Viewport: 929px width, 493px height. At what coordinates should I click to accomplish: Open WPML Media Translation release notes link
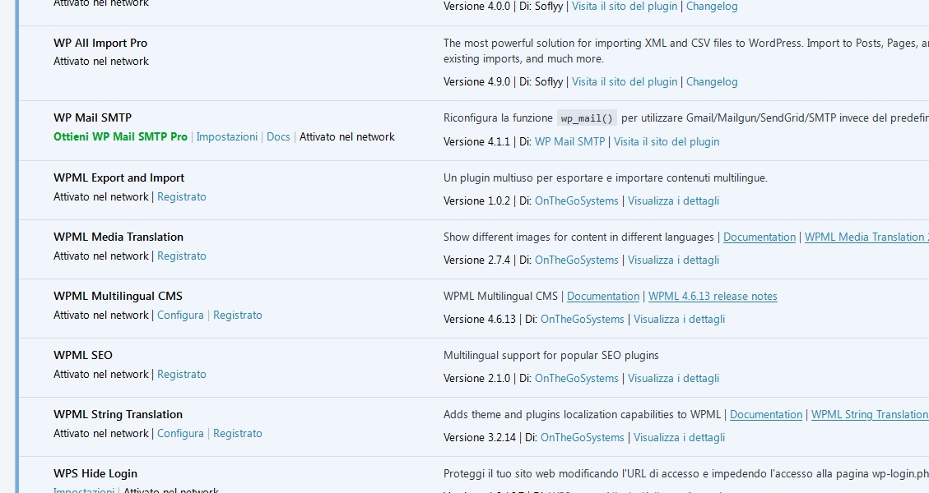(x=866, y=237)
